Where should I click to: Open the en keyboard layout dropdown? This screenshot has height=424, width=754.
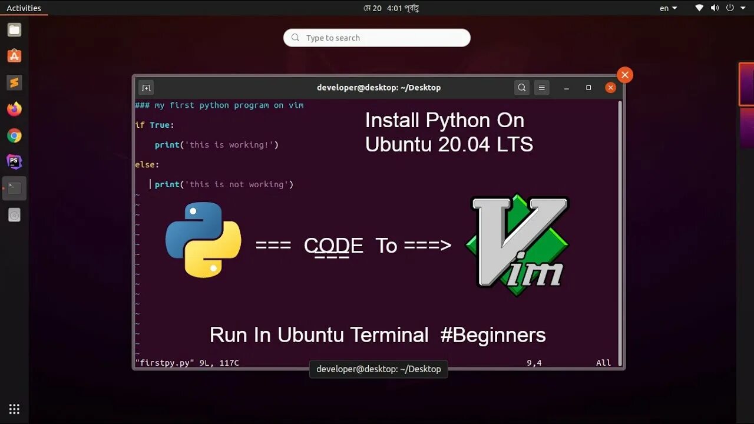pyautogui.click(x=669, y=8)
